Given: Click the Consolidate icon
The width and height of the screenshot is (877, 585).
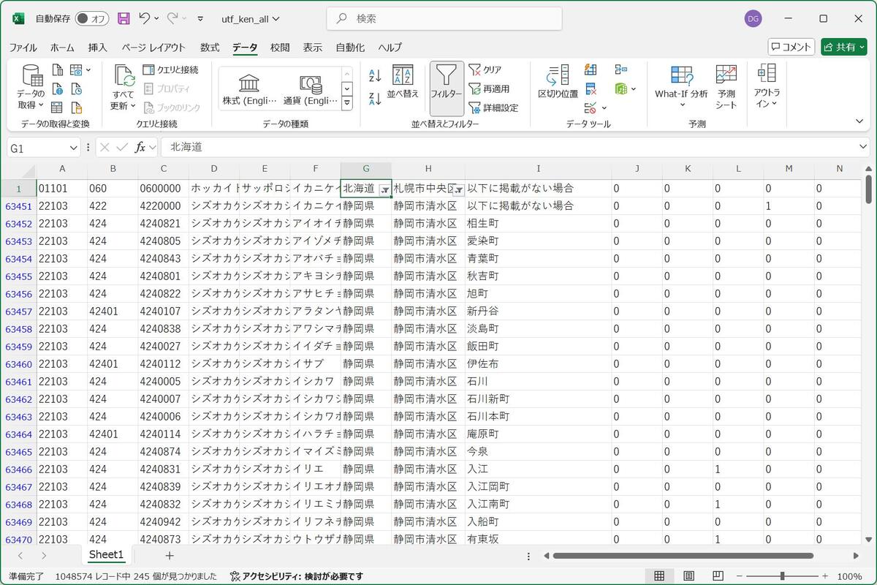Looking at the screenshot, I should coord(621,69).
